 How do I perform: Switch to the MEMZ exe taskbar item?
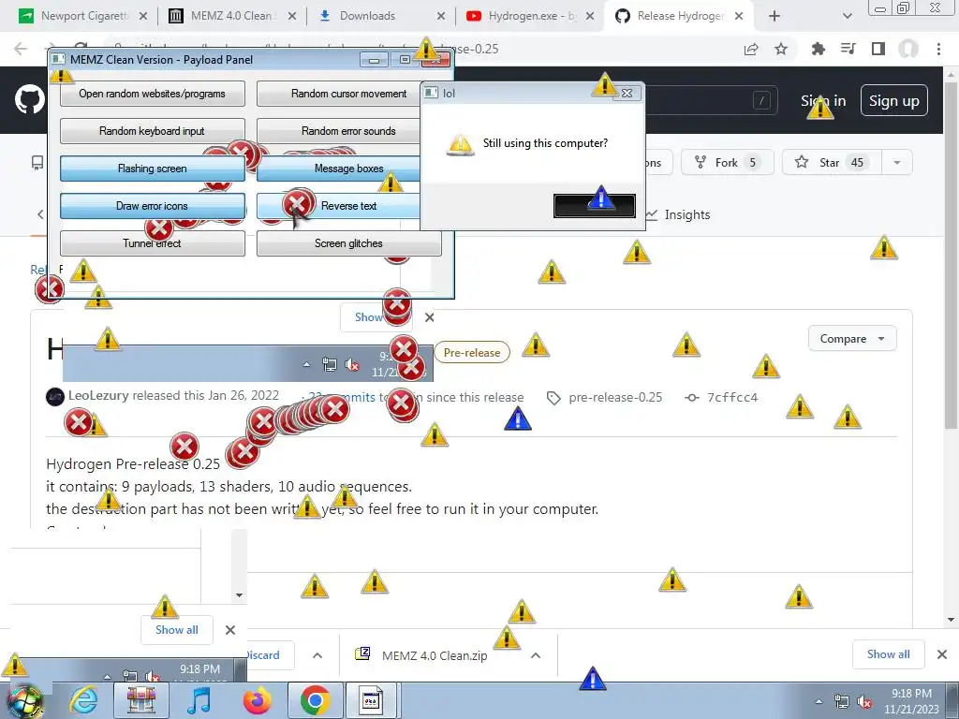click(x=371, y=700)
